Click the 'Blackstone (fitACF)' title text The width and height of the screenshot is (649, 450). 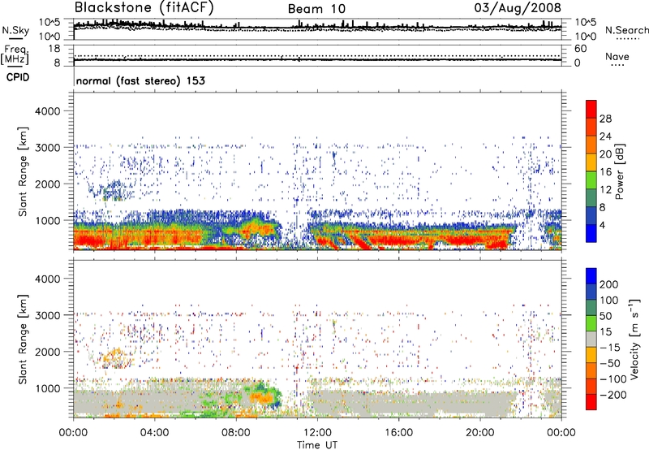(144, 8)
